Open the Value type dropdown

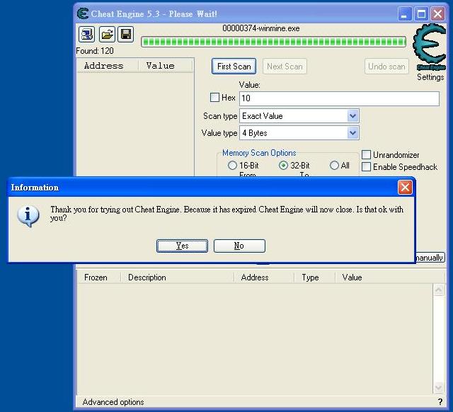click(352, 133)
